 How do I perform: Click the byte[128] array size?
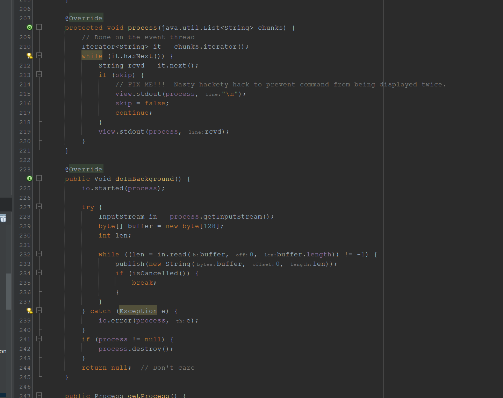(209, 226)
